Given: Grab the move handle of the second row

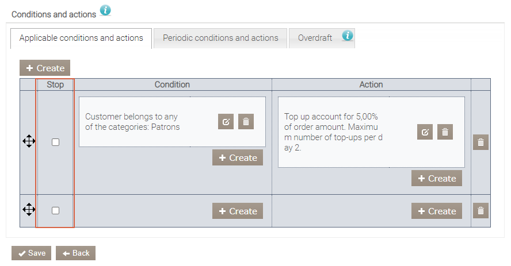Looking at the screenshot, I should (29, 210).
